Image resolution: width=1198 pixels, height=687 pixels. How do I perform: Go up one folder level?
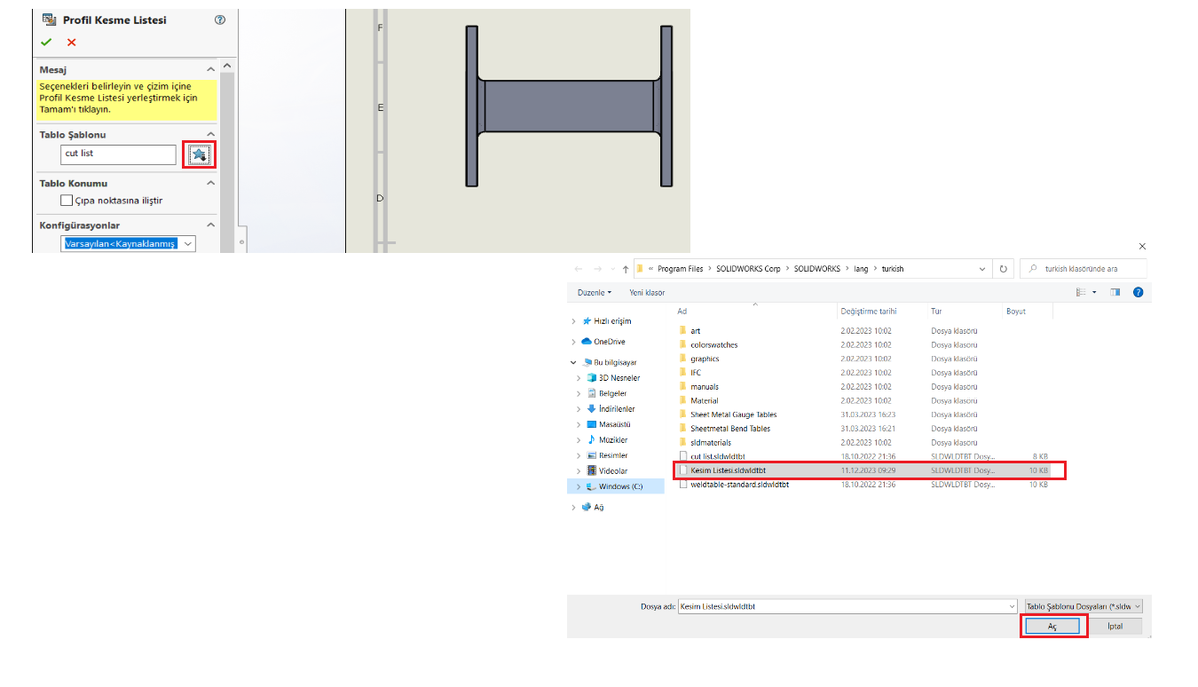625,269
